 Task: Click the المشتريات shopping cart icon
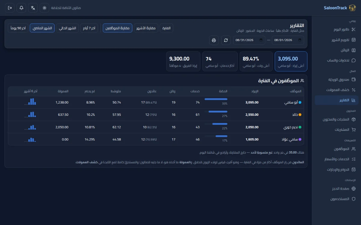point(353,130)
